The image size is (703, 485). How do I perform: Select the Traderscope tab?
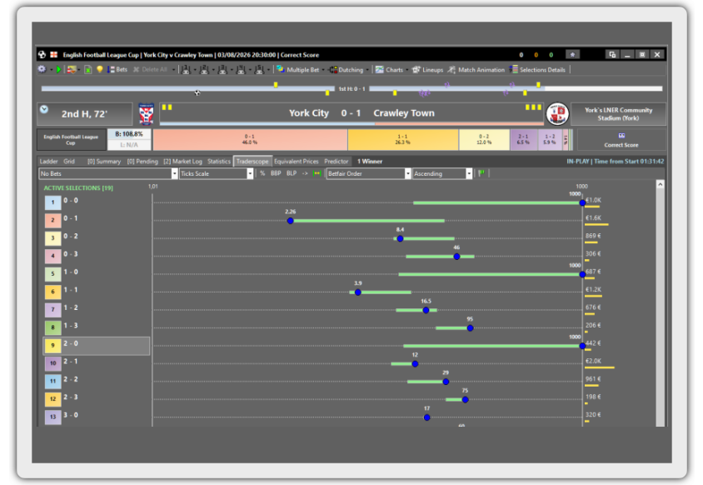pyautogui.click(x=252, y=162)
